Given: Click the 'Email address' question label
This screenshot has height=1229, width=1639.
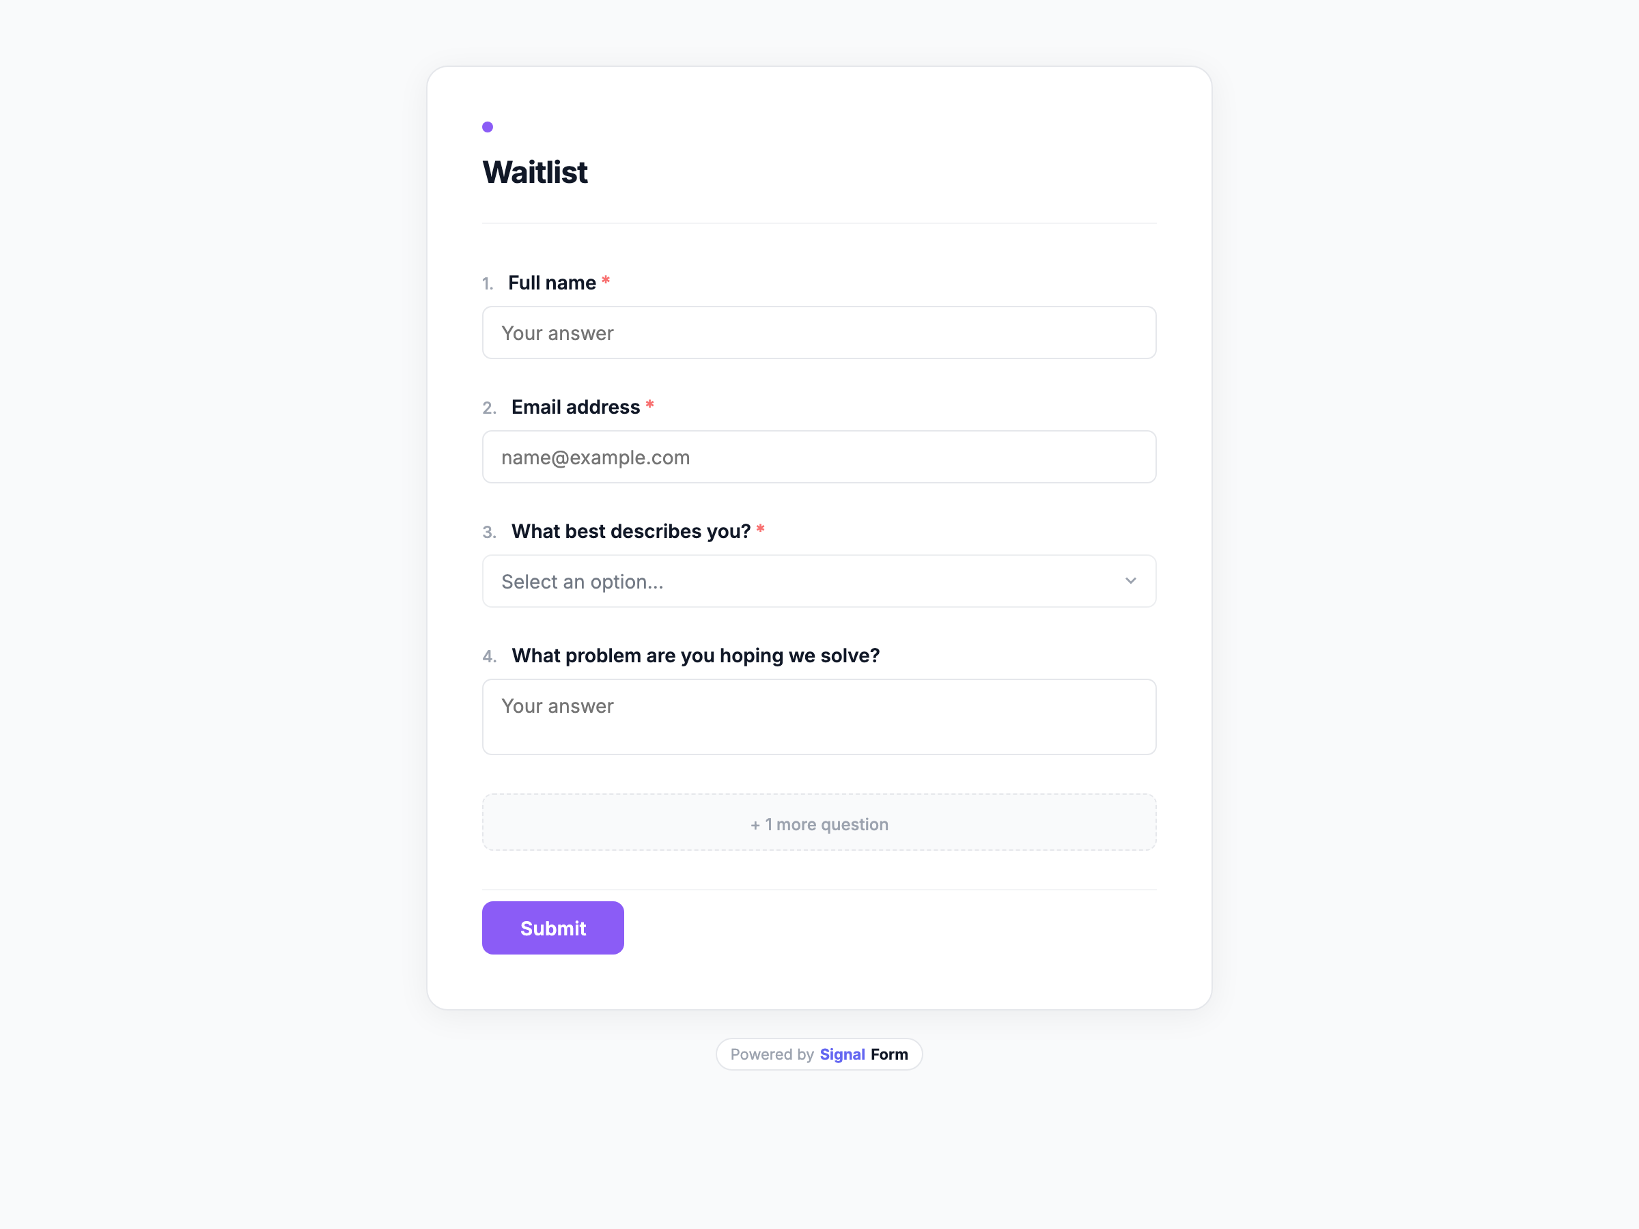Looking at the screenshot, I should [575, 408].
